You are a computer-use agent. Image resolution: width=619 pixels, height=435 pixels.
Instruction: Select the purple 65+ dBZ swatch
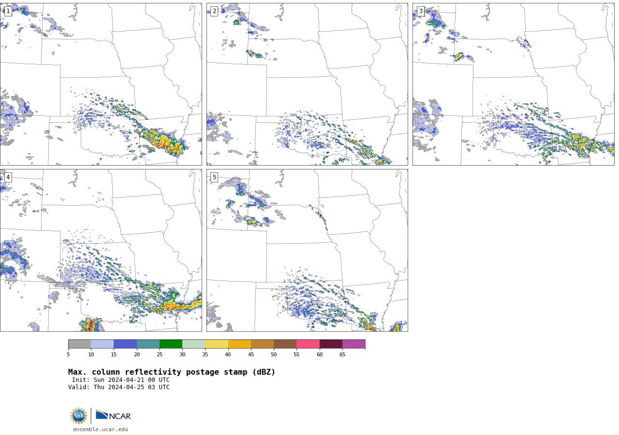pos(354,344)
